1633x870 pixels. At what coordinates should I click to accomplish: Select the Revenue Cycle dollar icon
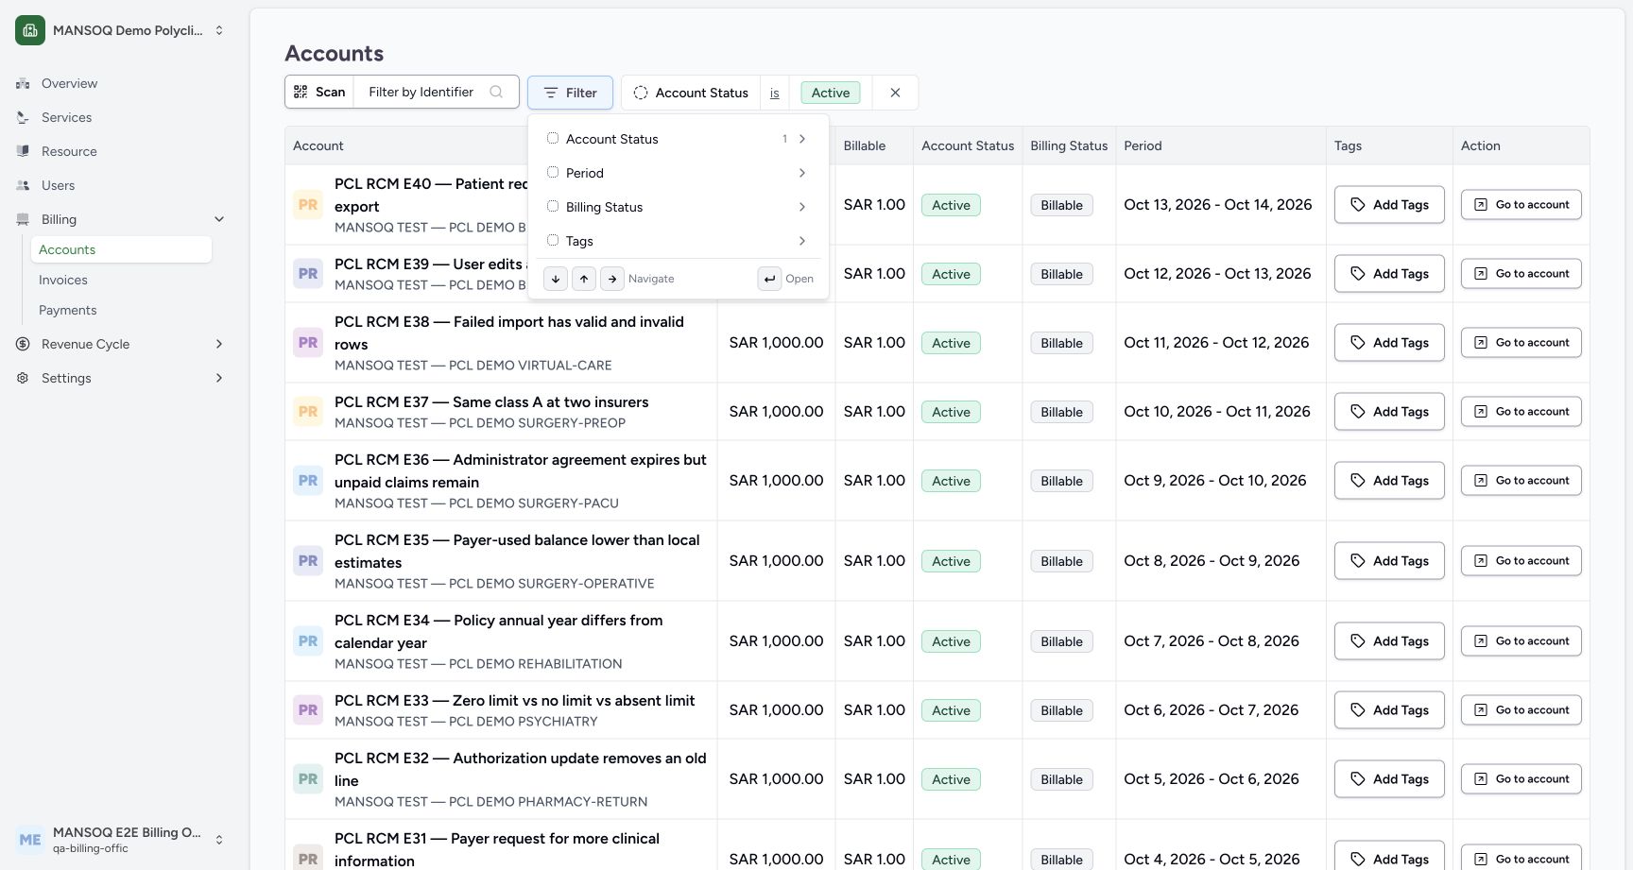pos(23,344)
